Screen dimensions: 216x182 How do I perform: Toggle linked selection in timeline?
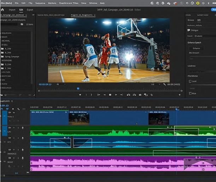7,109
